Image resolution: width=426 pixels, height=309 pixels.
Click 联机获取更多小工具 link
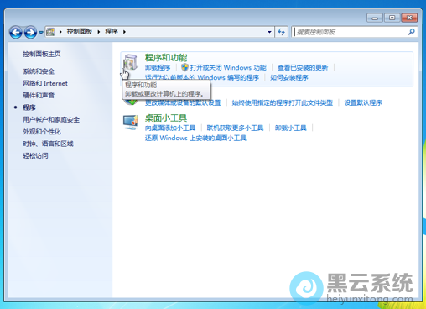click(235, 128)
